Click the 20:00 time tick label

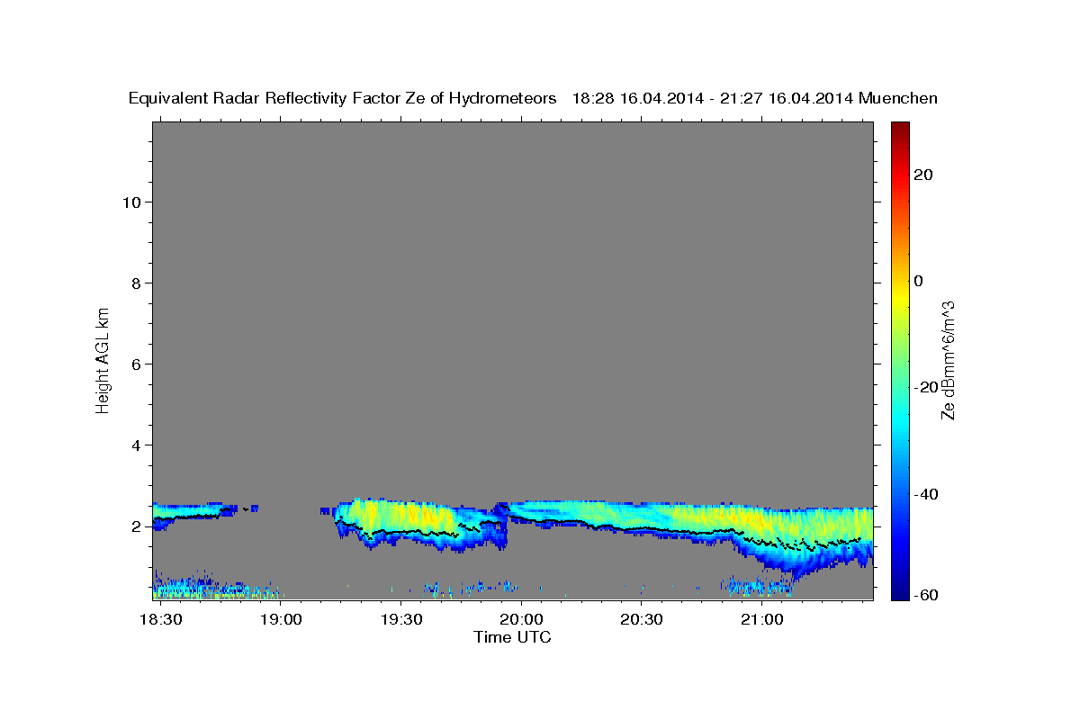pyautogui.click(x=521, y=620)
